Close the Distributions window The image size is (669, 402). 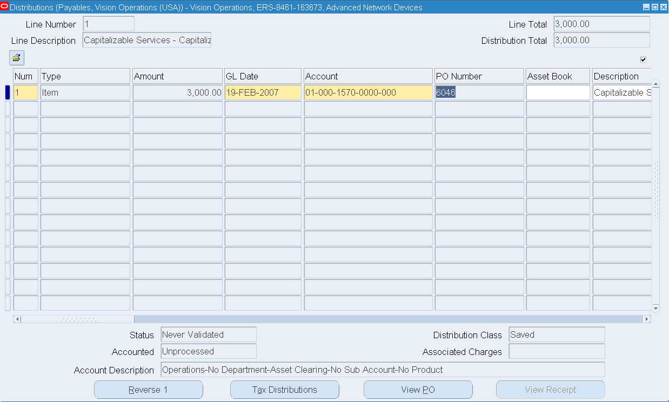664,7
